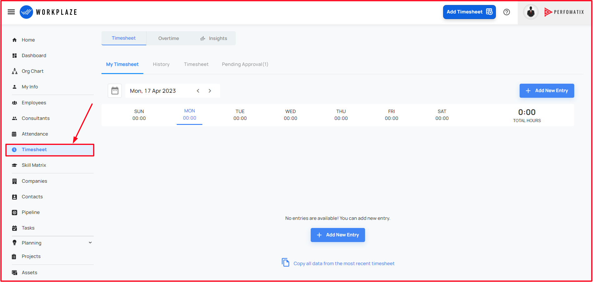Click the Skill Matrix graduation cap icon
Viewport: 593px width, 282px height.
pyautogui.click(x=14, y=165)
